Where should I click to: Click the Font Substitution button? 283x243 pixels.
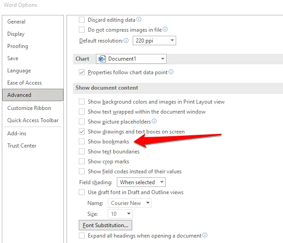pos(106,225)
